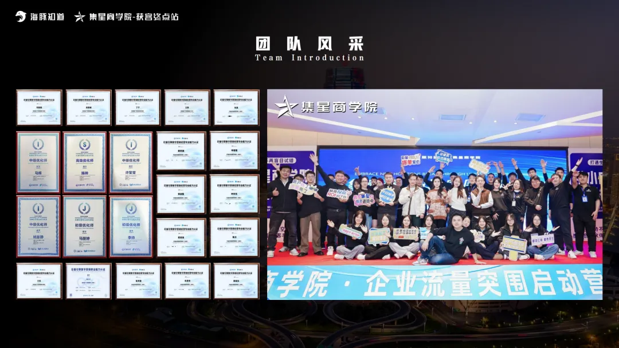Click the 海豚知道 dolphin logo
Viewport: 619px width, 348px height.
(x=19, y=17)
